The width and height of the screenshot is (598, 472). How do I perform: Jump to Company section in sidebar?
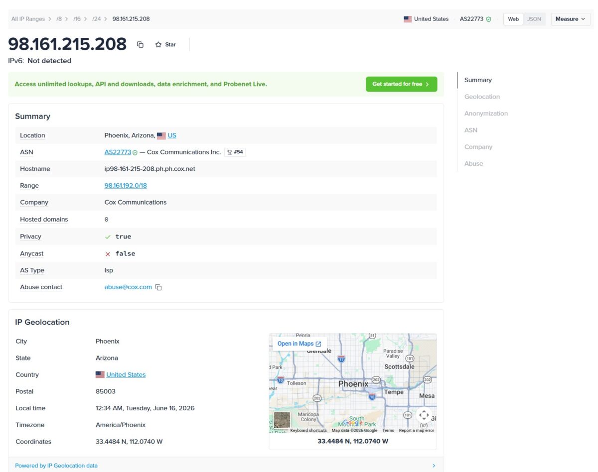tap(478, 147)
